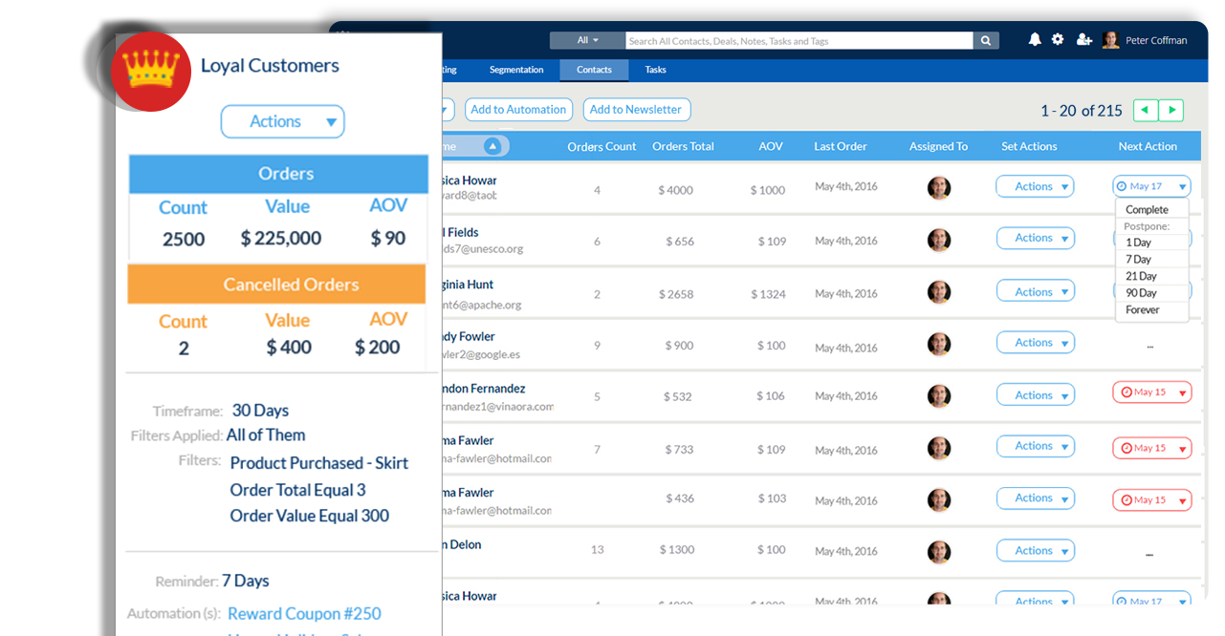This screenshot has height=636, width=1225.
Task: Open Loyal Customers Actions dropdown
Action: pos(283,121)
